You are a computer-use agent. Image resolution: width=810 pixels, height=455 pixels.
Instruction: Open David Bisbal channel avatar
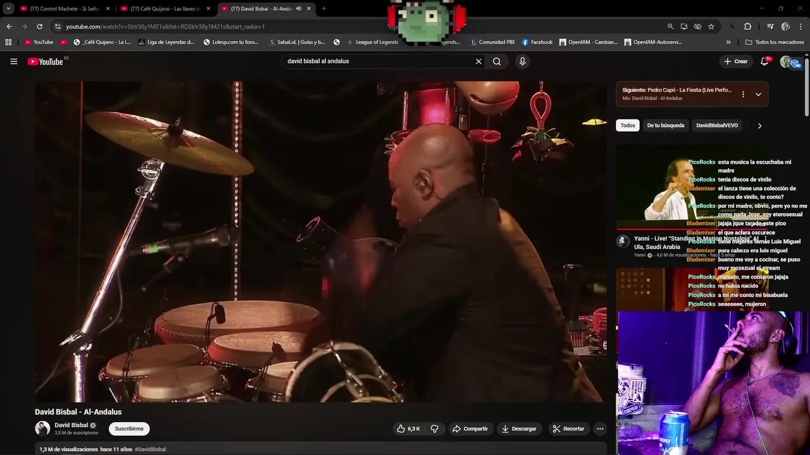coord(42,428)
